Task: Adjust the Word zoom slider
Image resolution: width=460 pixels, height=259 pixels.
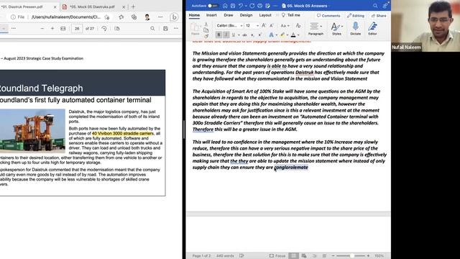Action: click(x=351, y=256)
